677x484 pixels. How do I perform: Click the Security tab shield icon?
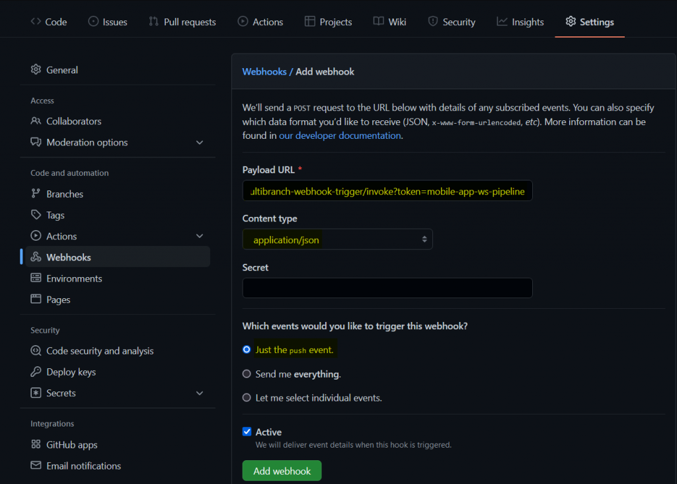(x=432, y=21)
